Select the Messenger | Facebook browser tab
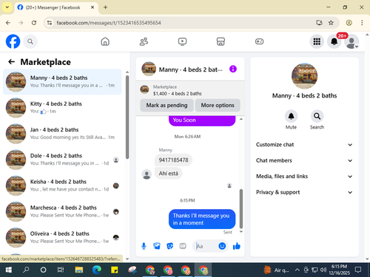 click(56, 7)
